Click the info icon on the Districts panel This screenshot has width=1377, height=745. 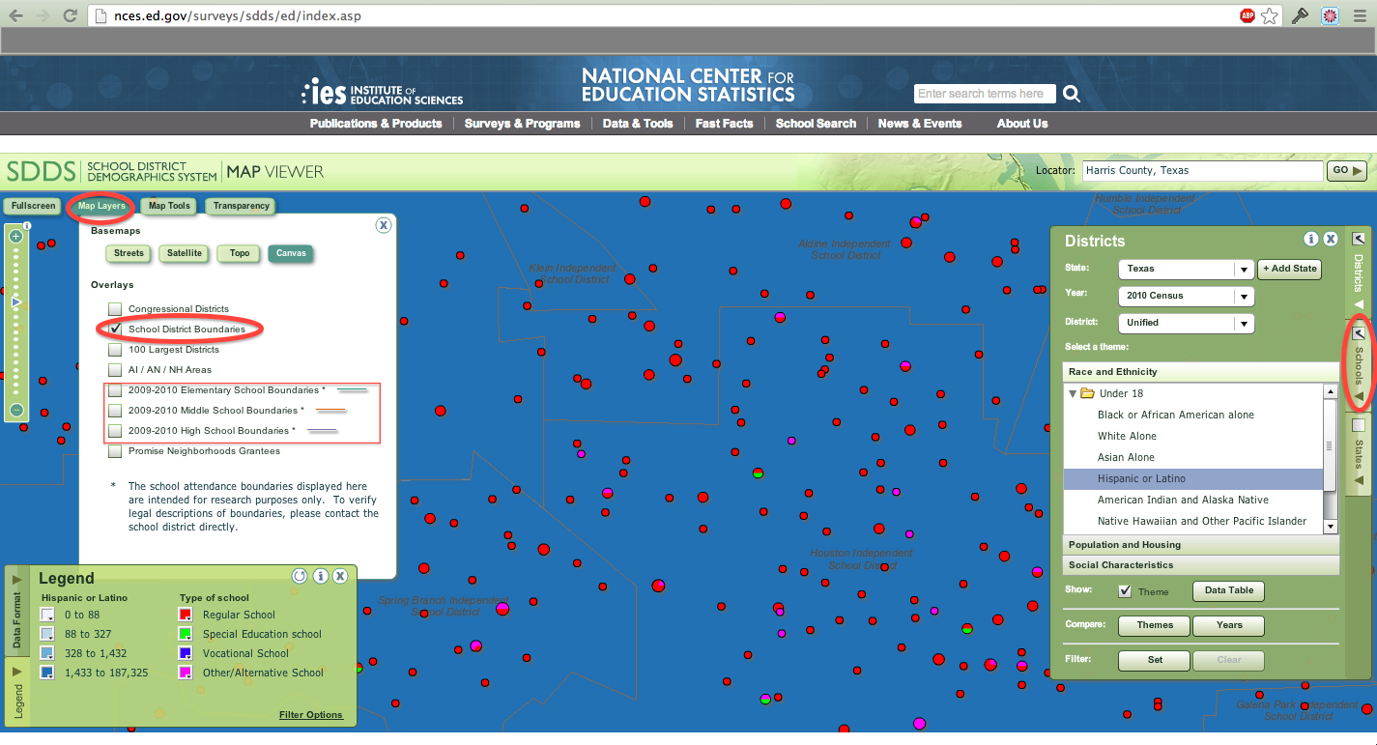1311,239
